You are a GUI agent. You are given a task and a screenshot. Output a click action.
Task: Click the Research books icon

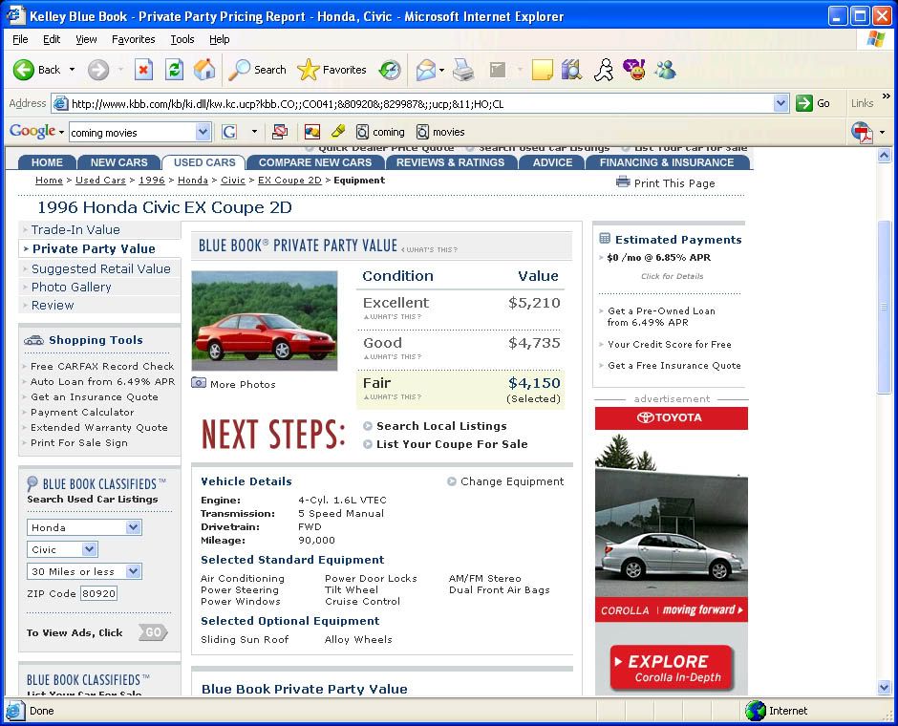click(x=571, y=70)
